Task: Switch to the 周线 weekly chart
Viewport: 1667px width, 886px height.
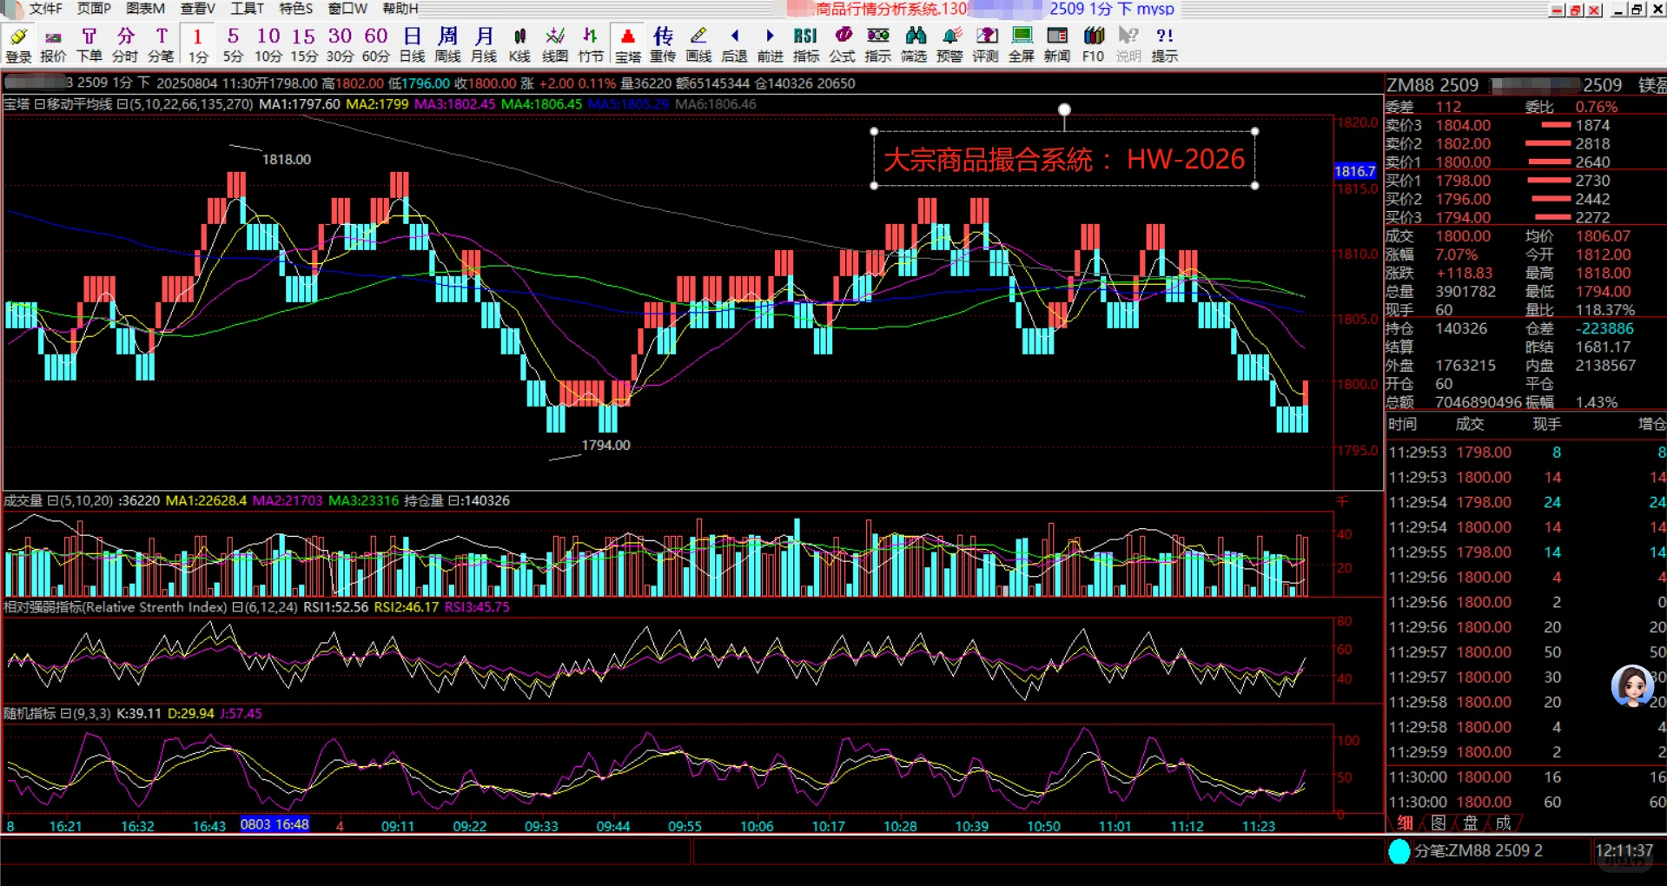Action: click(x=447, y=44)
